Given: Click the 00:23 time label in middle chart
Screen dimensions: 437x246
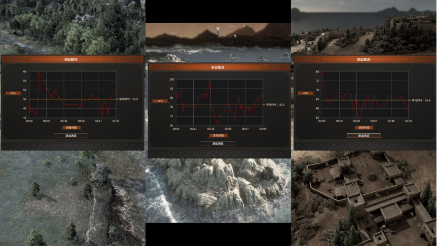Looking at the screenshot, I should (211, 129).
